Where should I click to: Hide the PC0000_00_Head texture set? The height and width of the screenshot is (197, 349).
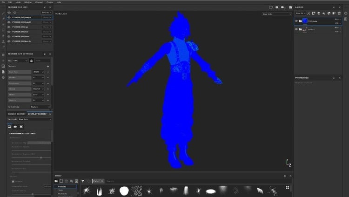9,36
